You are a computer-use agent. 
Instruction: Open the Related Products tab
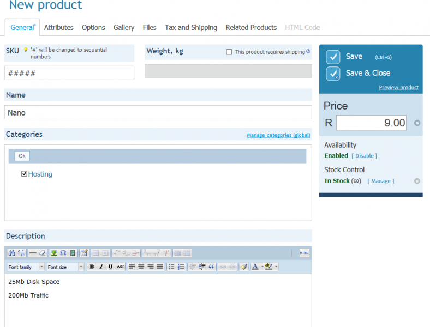(x=251, y=27)
